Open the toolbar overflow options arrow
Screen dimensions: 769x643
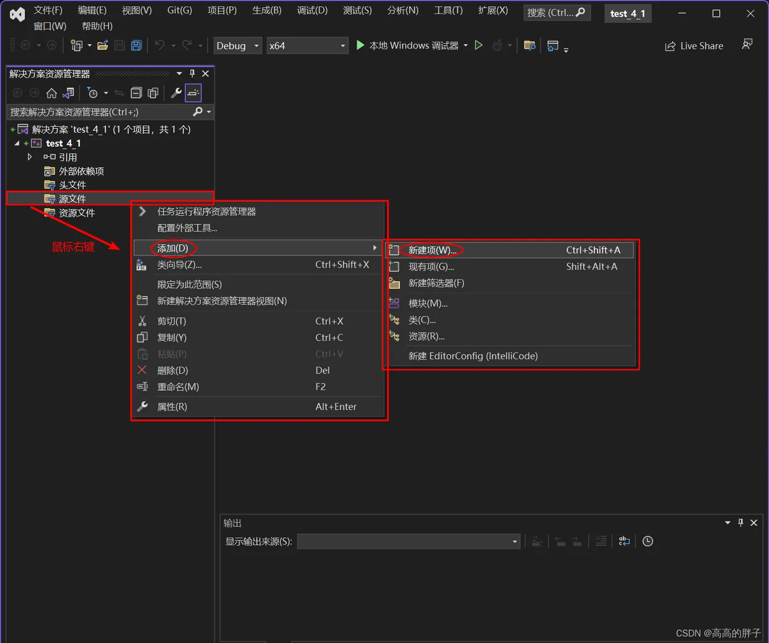tap(566, 49)
